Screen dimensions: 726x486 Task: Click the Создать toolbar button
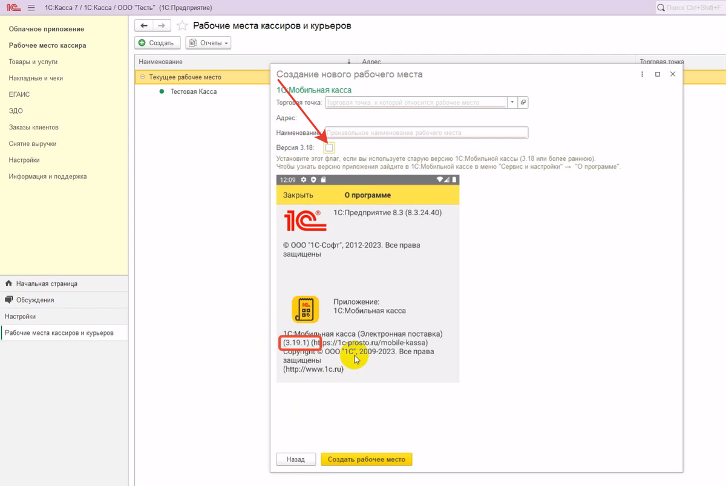point(157,43)
